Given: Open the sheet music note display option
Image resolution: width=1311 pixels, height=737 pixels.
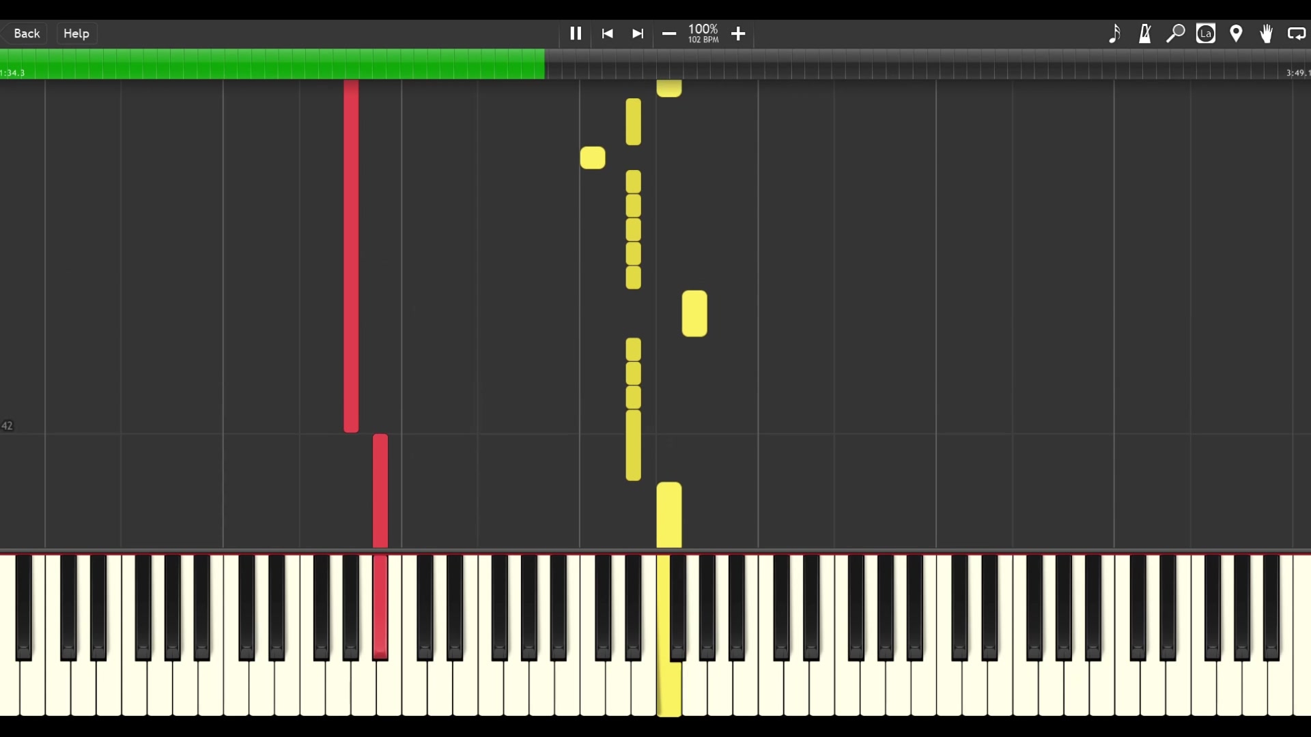Looking at the screenshot, I should coord(1114,33).
